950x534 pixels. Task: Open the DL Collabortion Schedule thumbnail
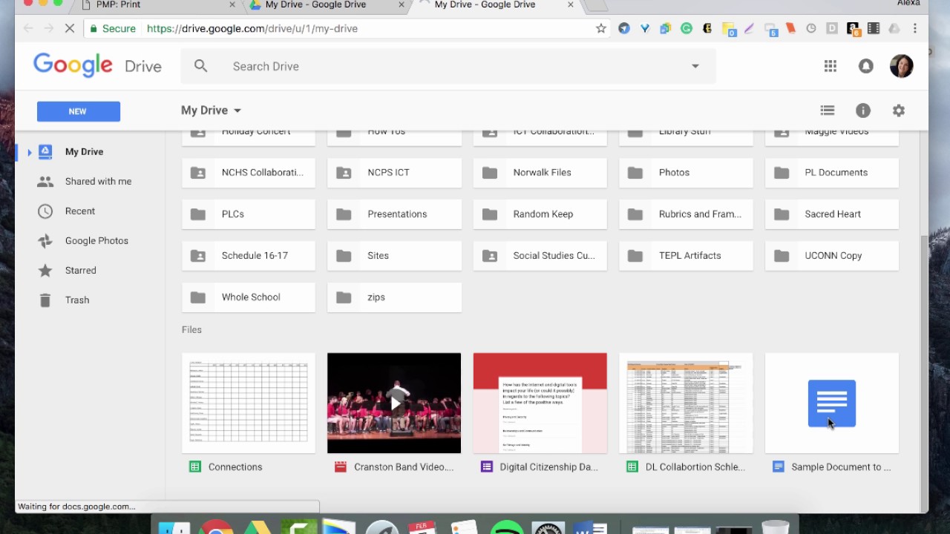686,403
